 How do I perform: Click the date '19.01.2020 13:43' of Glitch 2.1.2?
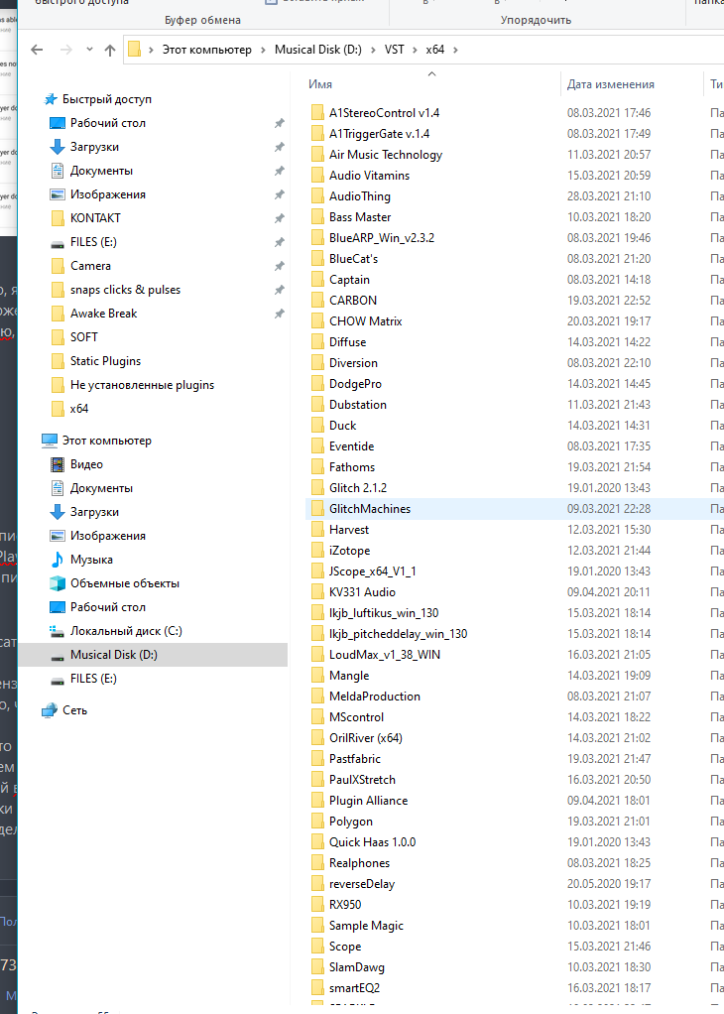click(x=609, y=488)
